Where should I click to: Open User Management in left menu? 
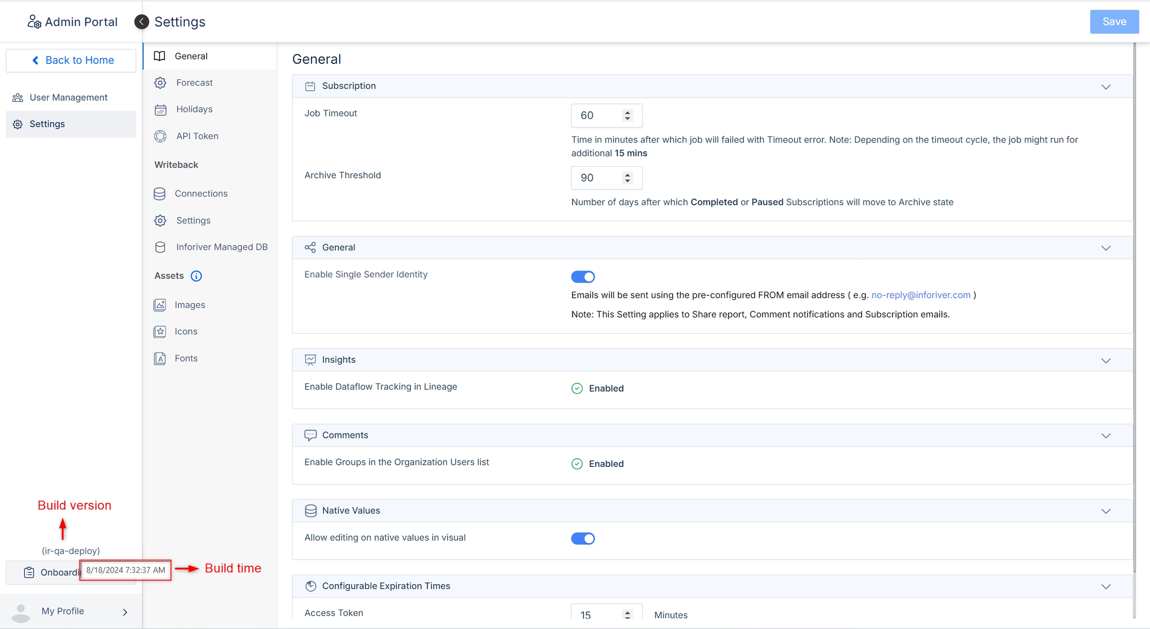pyautogui.click(x=68, y=97)
